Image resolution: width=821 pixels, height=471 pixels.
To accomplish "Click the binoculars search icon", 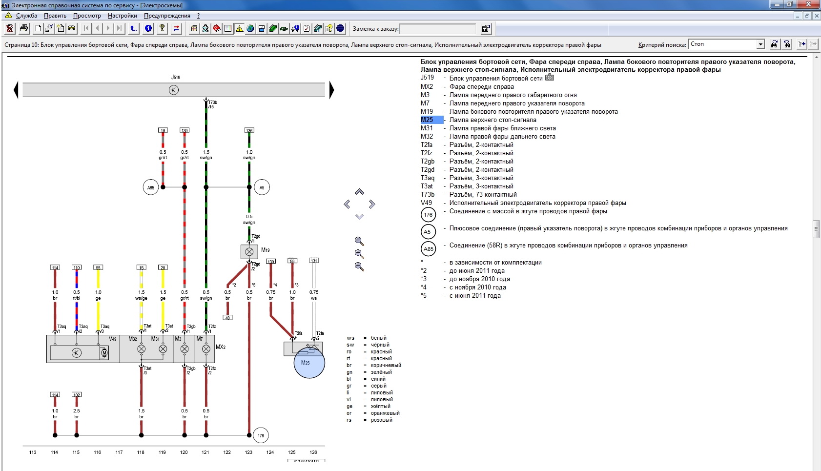I will (774, 44).
